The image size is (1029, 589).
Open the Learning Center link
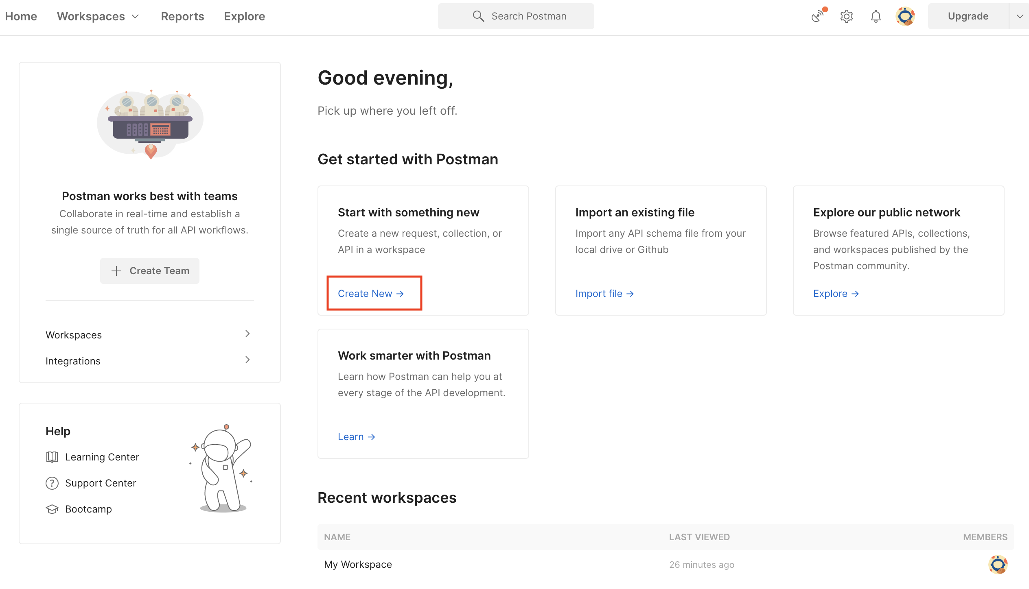point(102,457)
